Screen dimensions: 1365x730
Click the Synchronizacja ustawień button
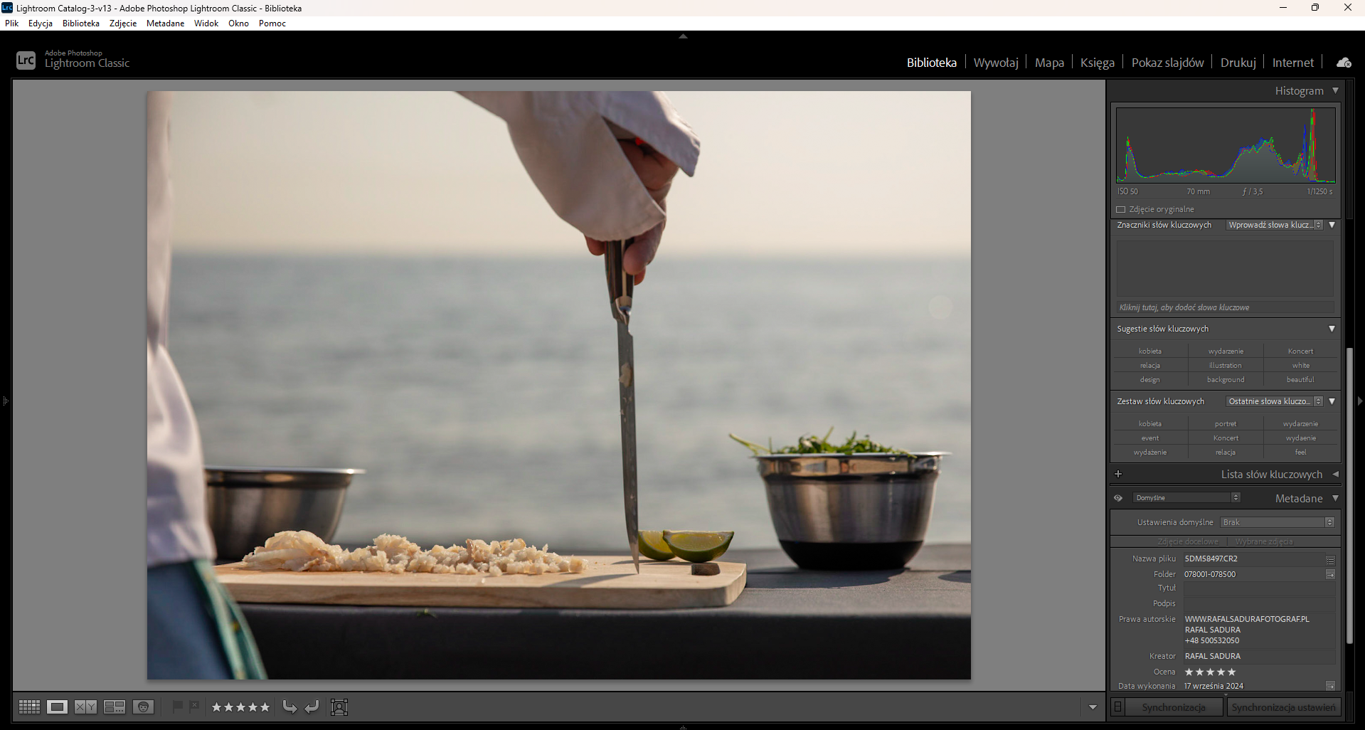click(x=1283, y=707)
